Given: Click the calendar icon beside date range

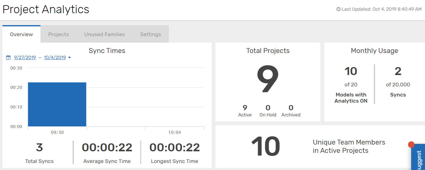Looking at the screenshot, I should click(8, 57).
